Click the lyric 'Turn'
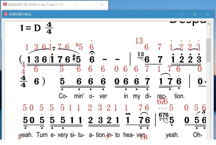 (x=42, y=135)
